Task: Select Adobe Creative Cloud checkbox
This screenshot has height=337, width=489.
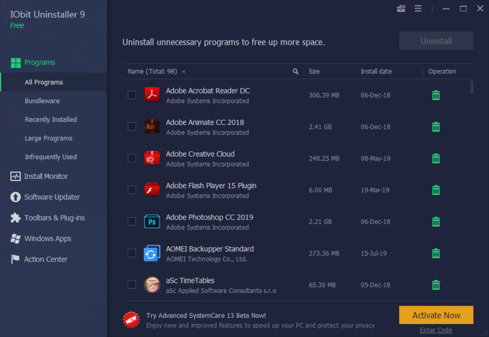Action: (132, 158)
